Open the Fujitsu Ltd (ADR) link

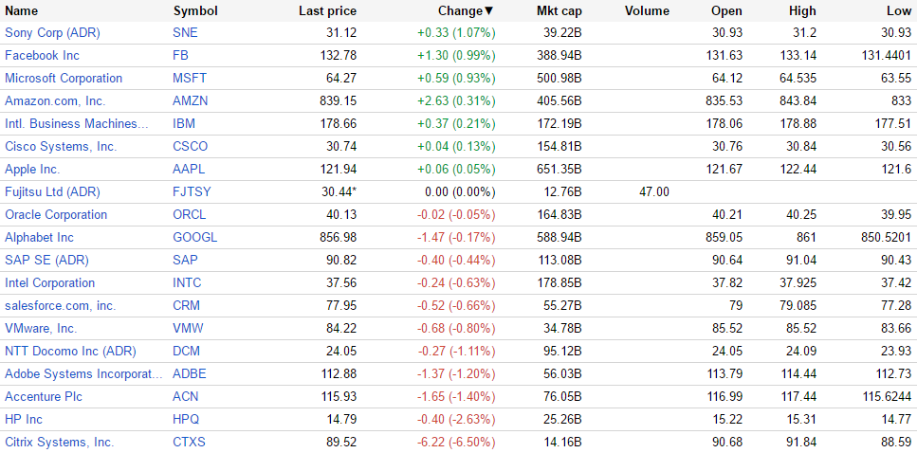[52, 191]
